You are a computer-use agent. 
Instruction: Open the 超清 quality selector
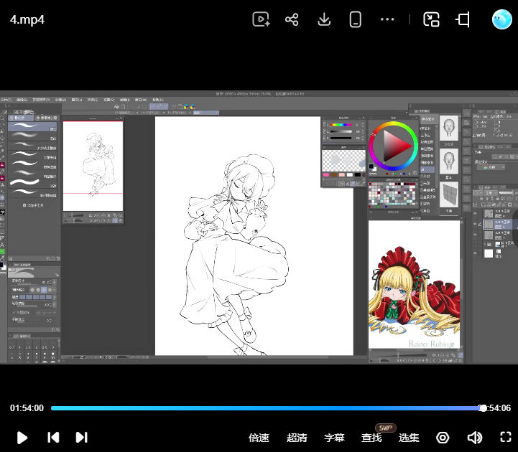click(x=297, y=438)
